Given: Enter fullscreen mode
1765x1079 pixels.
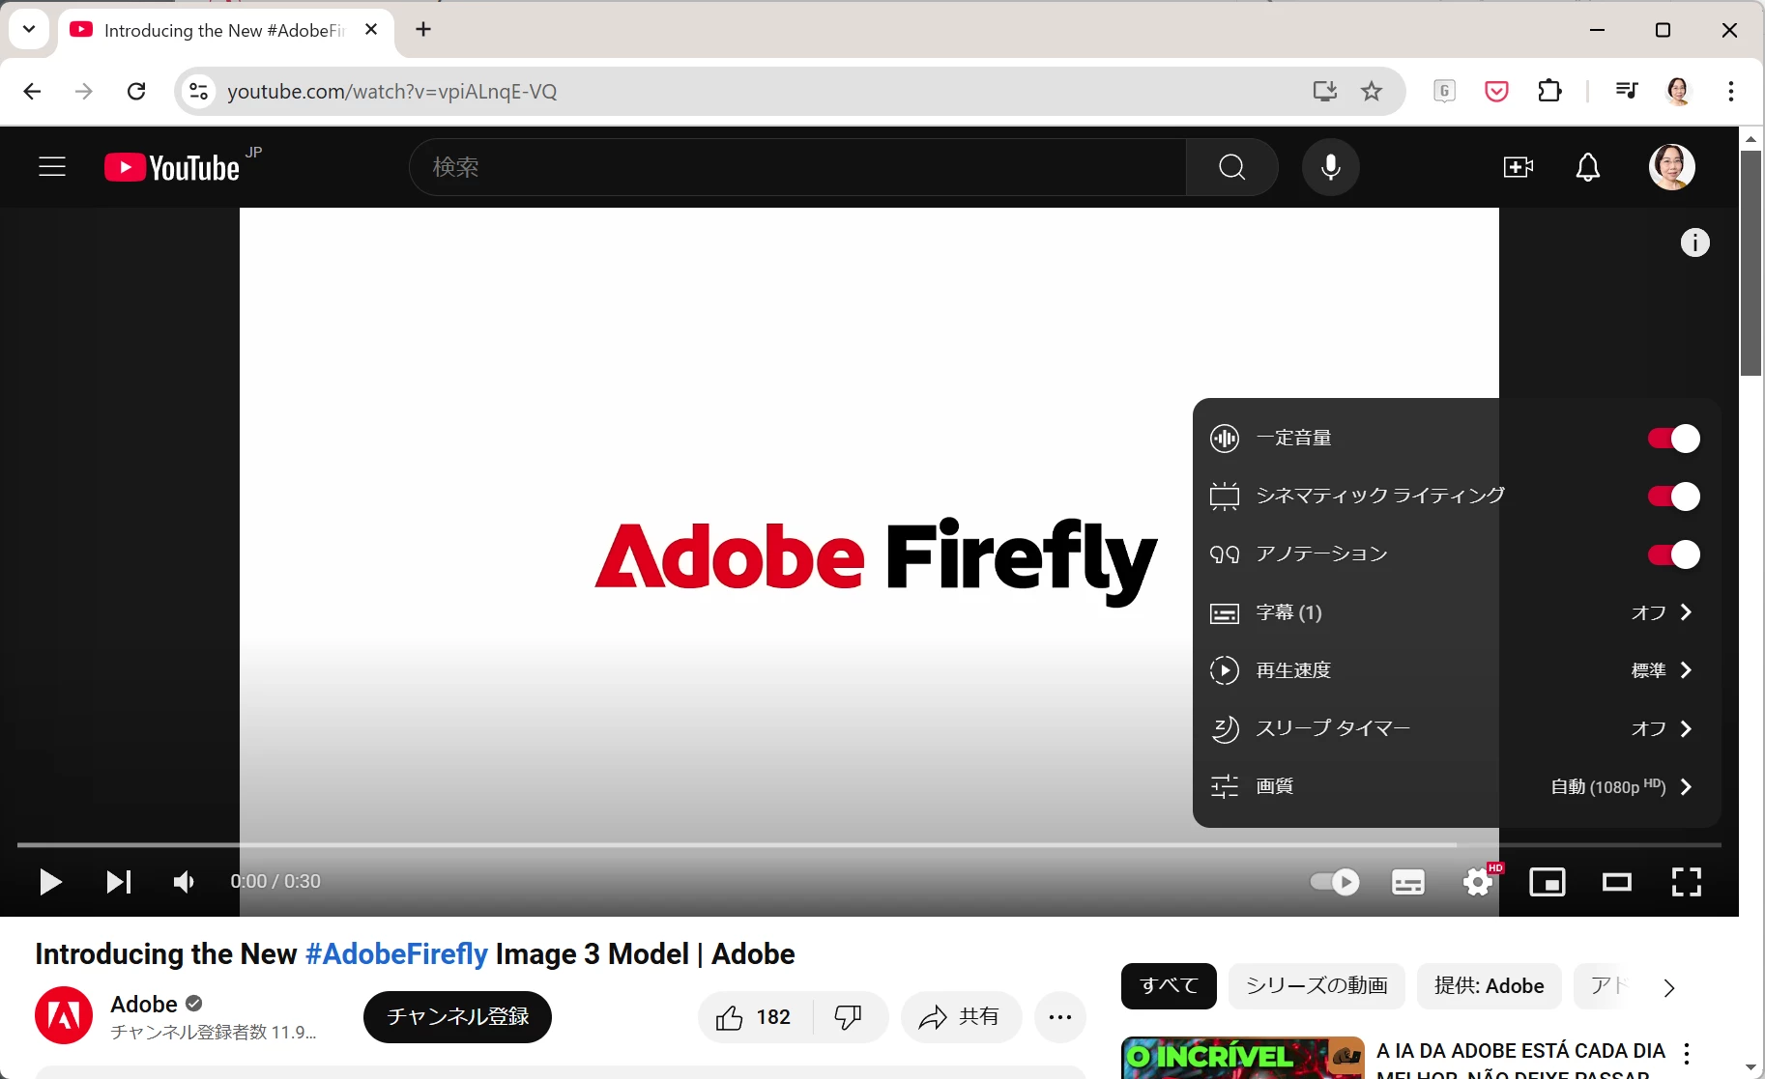Looking at the screenshot, I should coord(1687,882).
